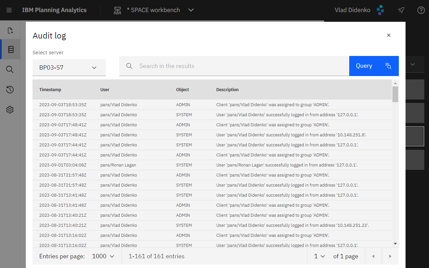
Task: Open Vlad Didenko user profile
Action: tap(352, 10)
